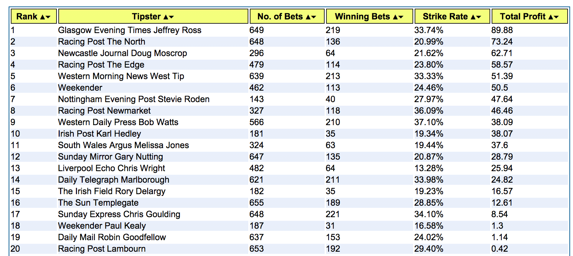Click the 89.88 total profit value

pyautogui.click(x=502, y=30)
